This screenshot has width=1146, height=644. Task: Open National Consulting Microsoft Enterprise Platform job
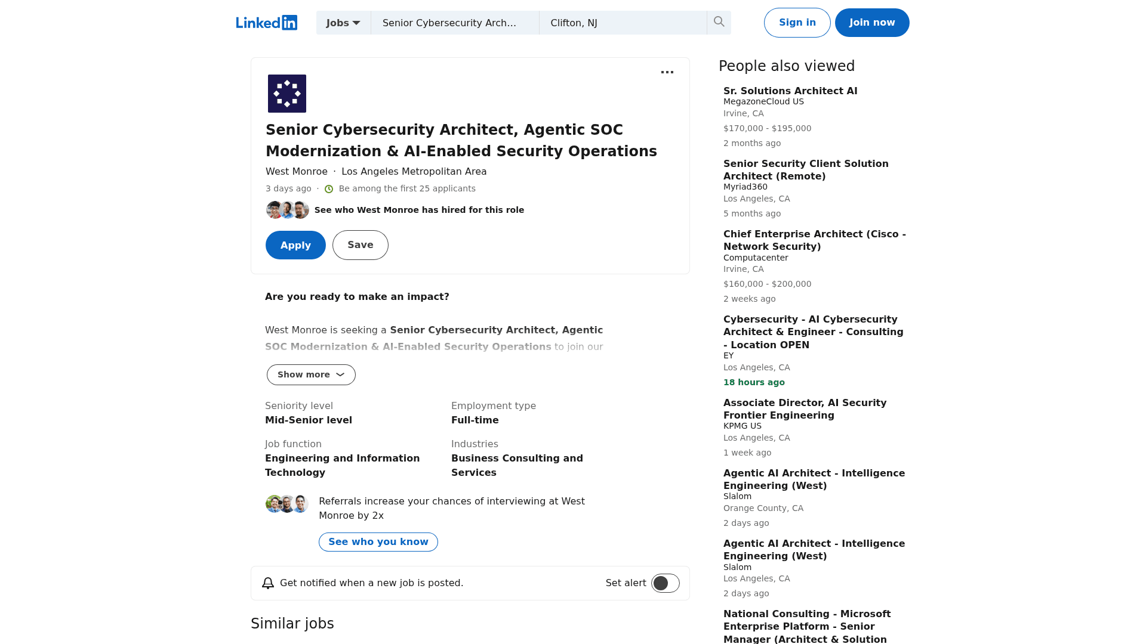(807, 626)
